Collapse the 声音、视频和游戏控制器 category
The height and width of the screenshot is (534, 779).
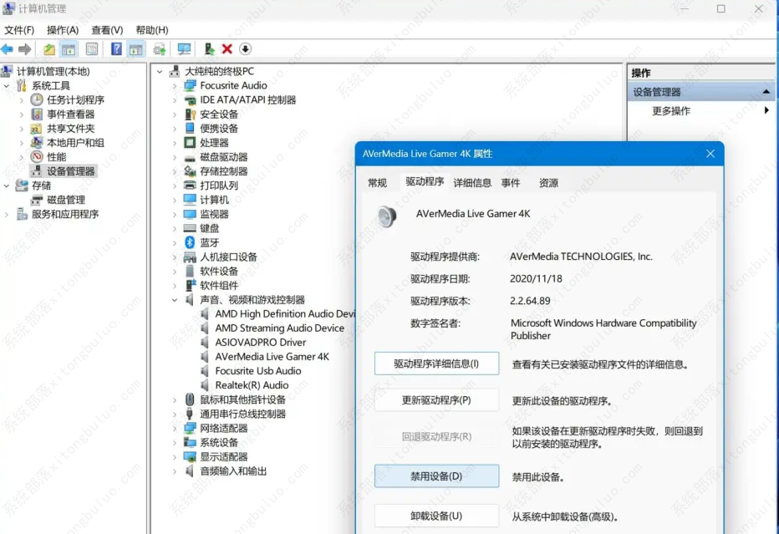pyautogui.click(x=175, y=300)
